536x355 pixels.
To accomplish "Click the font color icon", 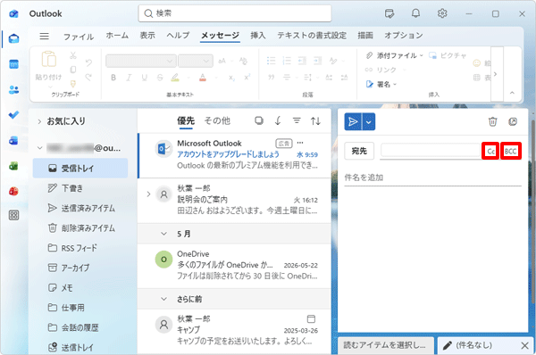I will pyautogui.click(x=203, y=78).
